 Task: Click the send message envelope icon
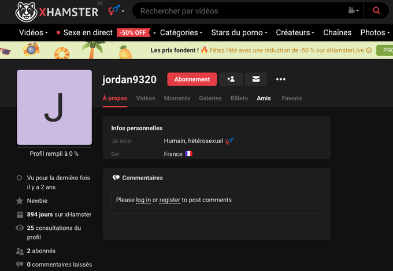pos(256,79)
